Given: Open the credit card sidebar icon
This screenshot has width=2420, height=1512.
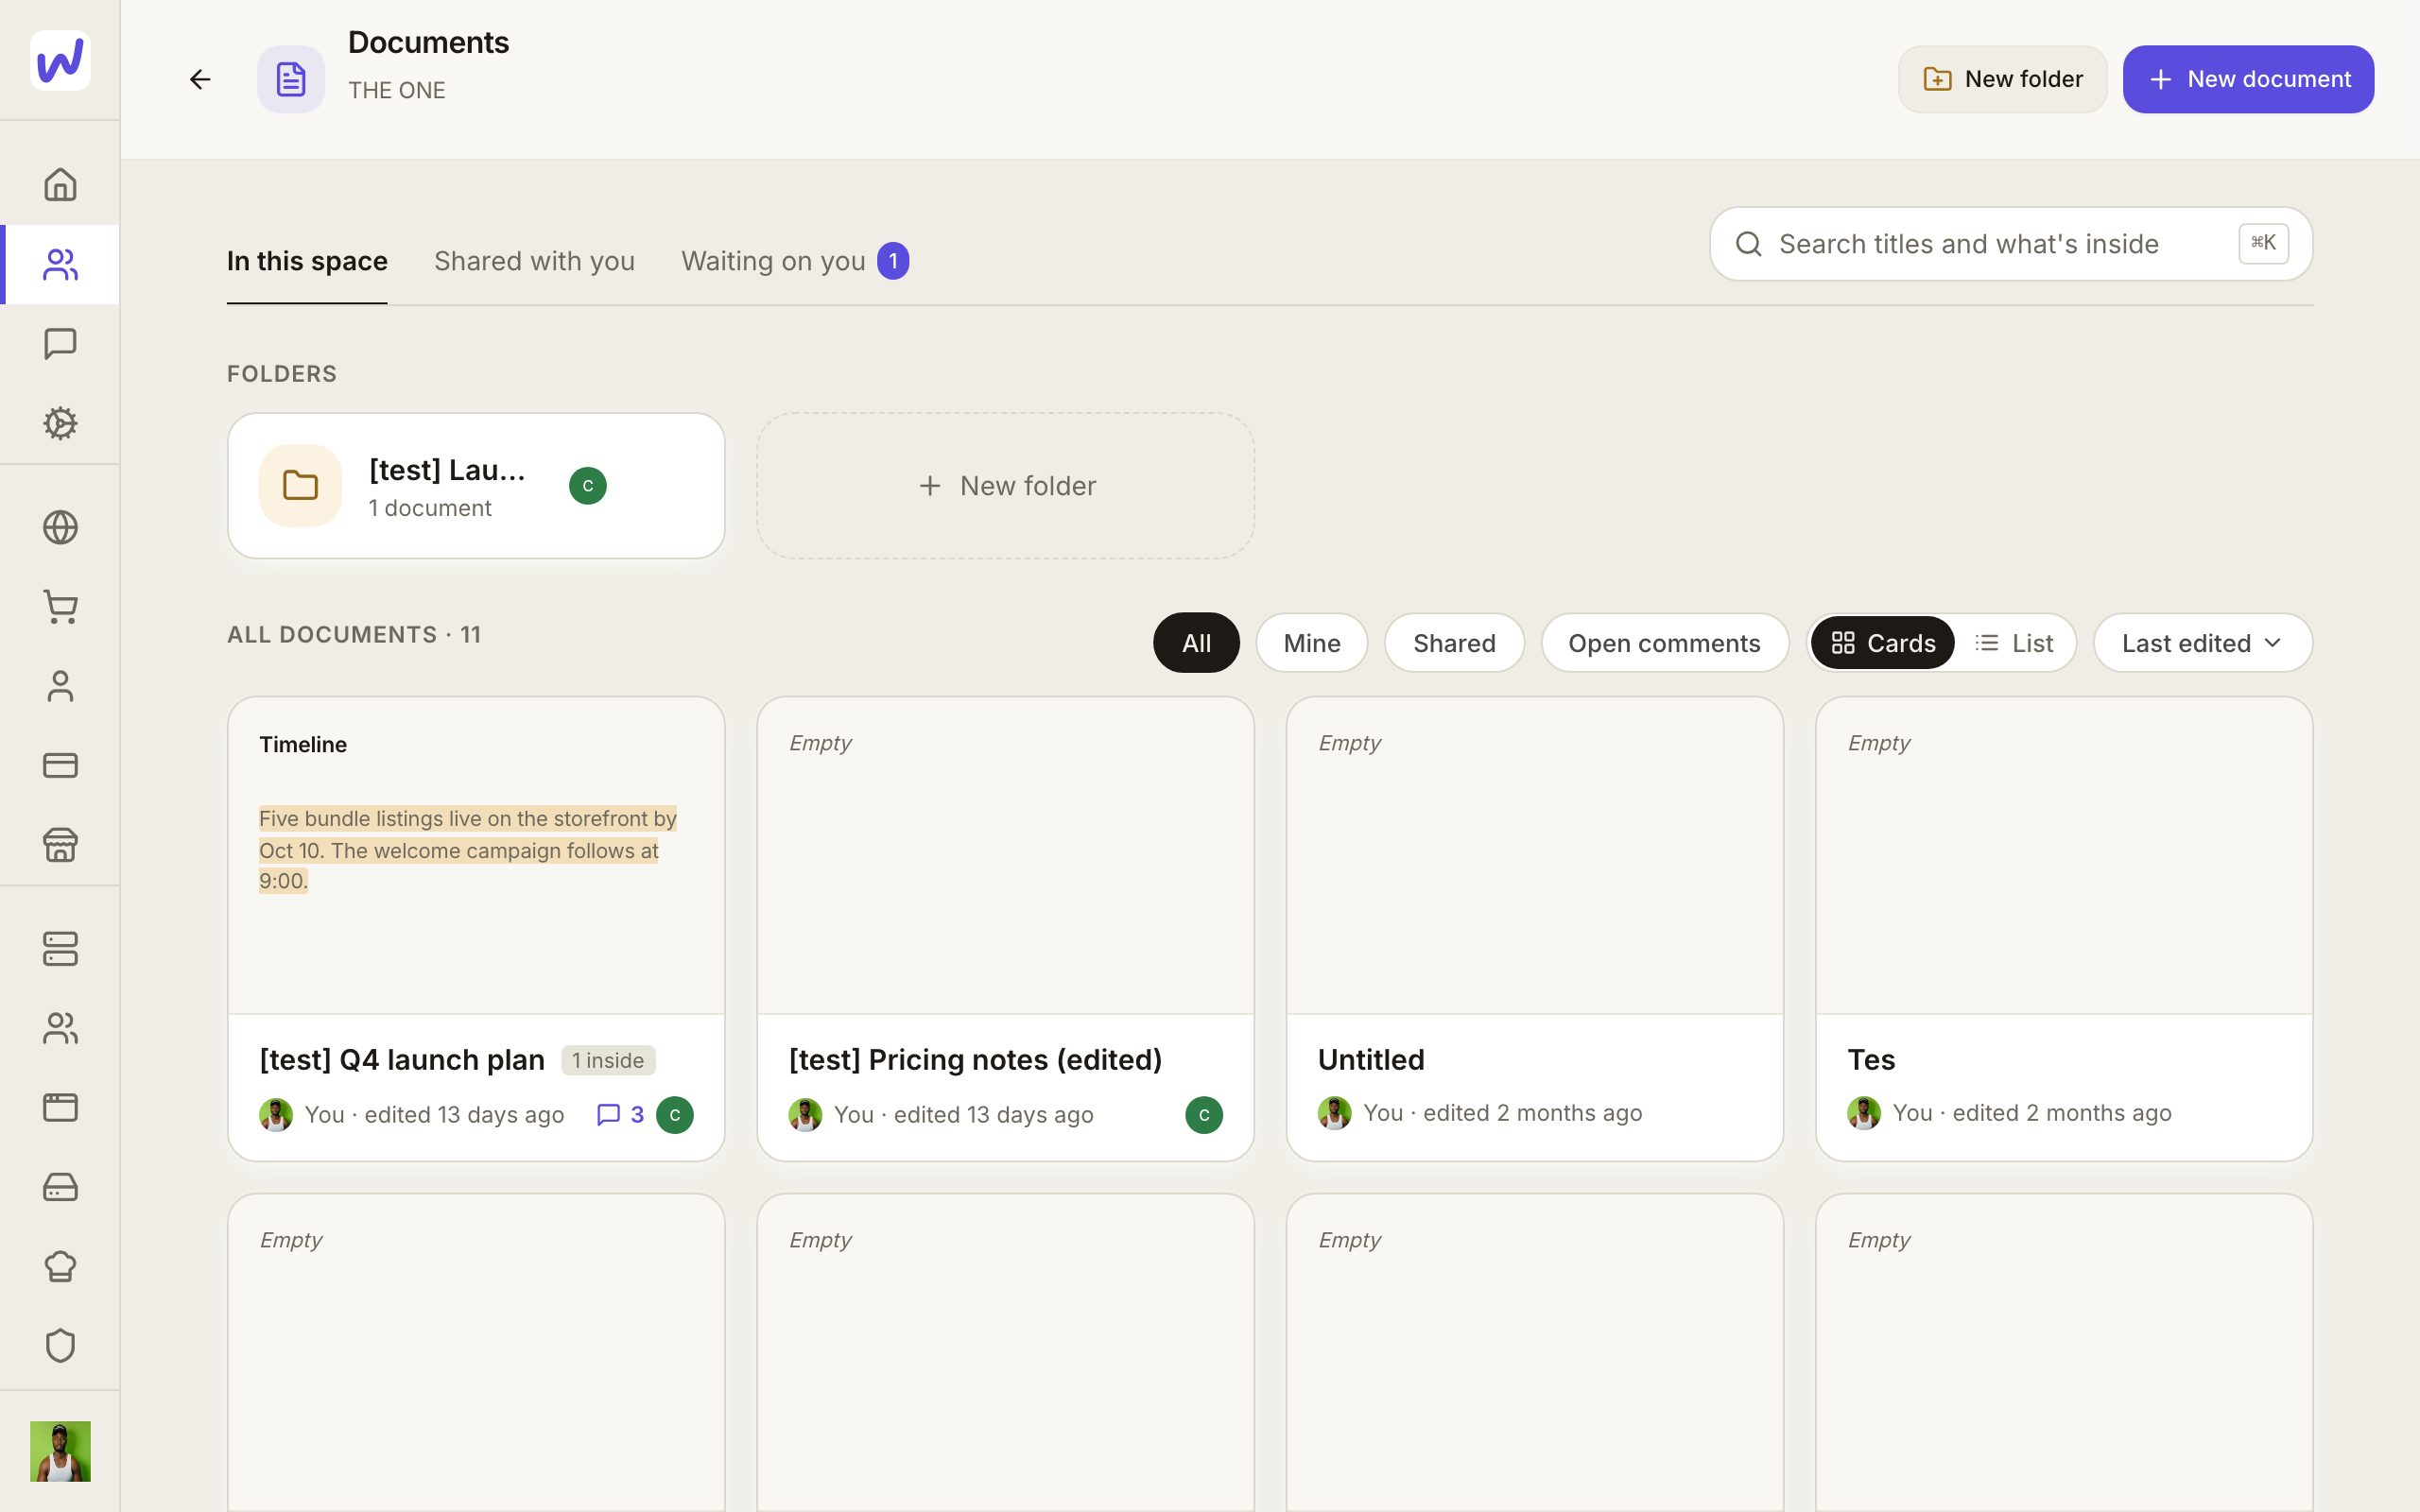Looking at the screenshot, I should (x=60, y=765).
